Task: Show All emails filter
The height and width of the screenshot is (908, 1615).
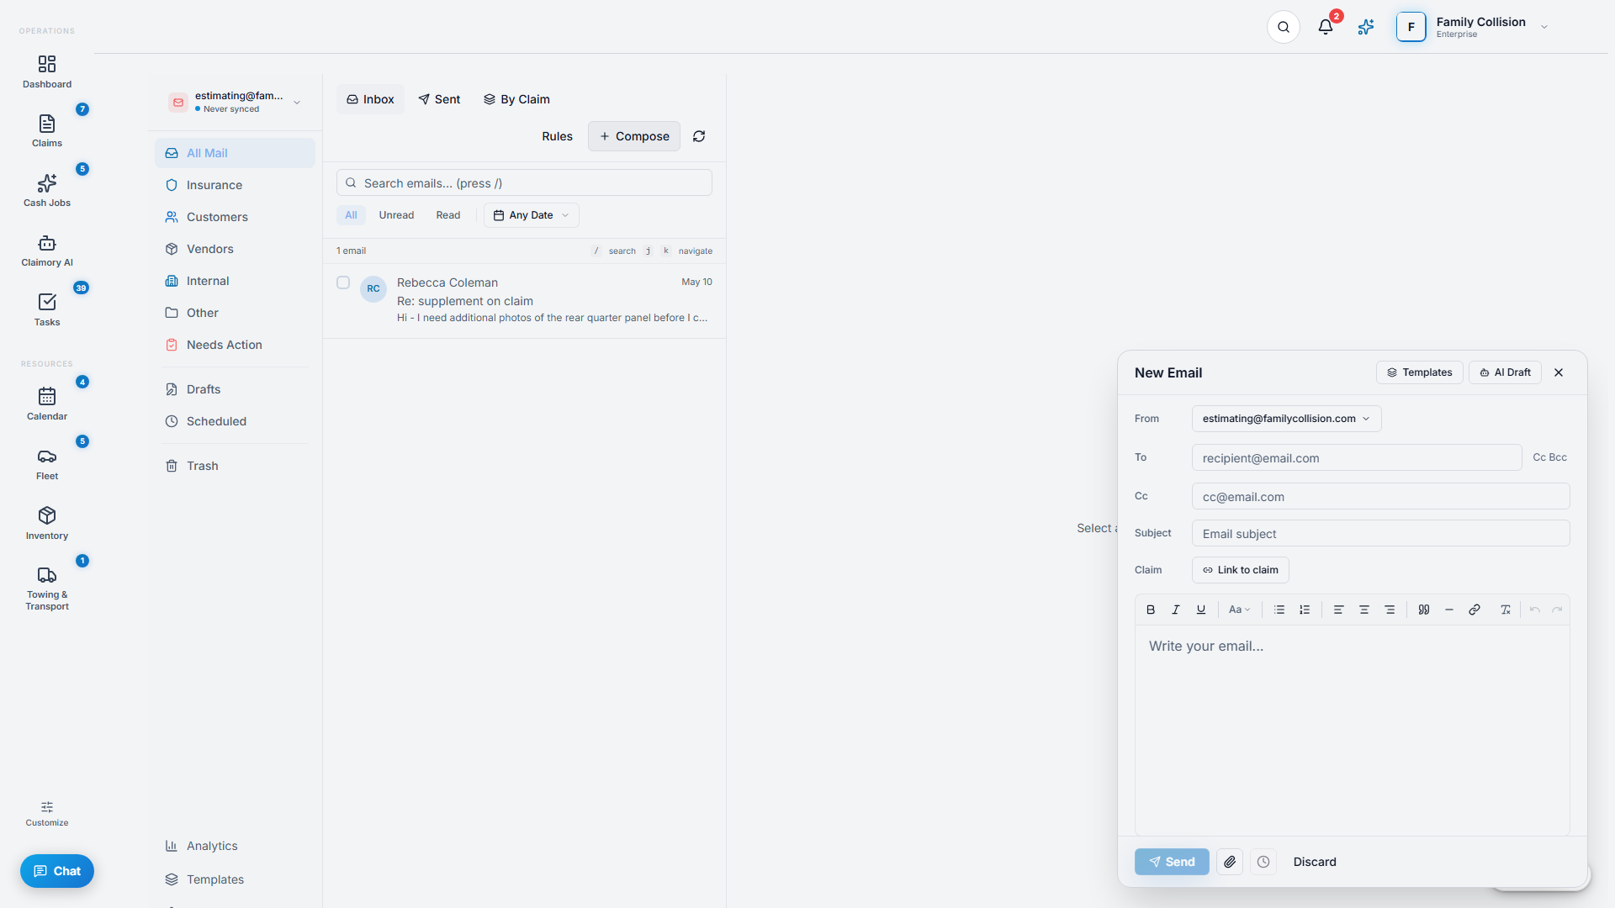Action: 351,215
